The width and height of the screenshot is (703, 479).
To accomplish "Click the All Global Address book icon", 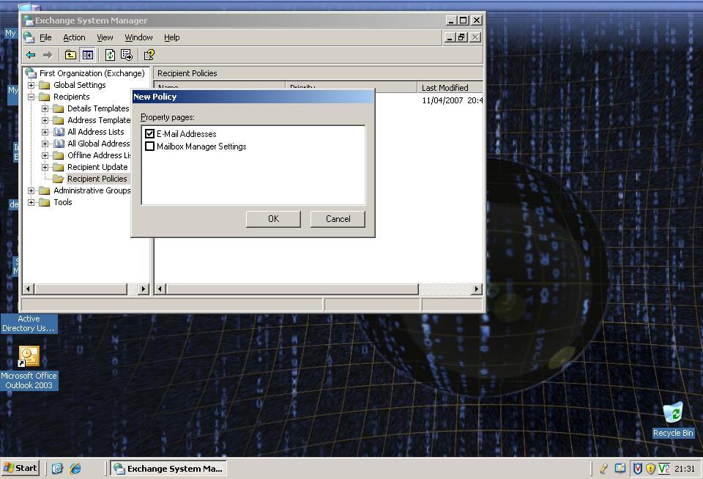I will click(x=59, y=144).
